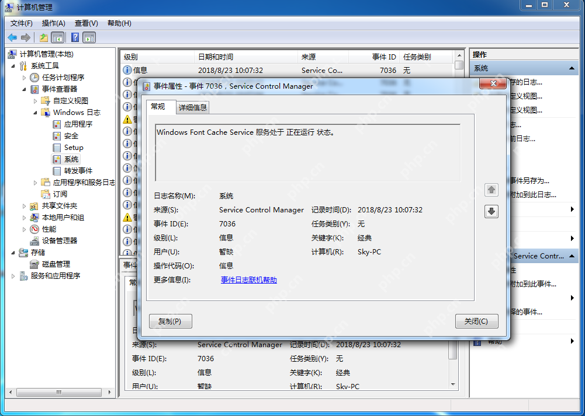
Task: Collapse the Windows 日志 node
Action: pos(35,113)
